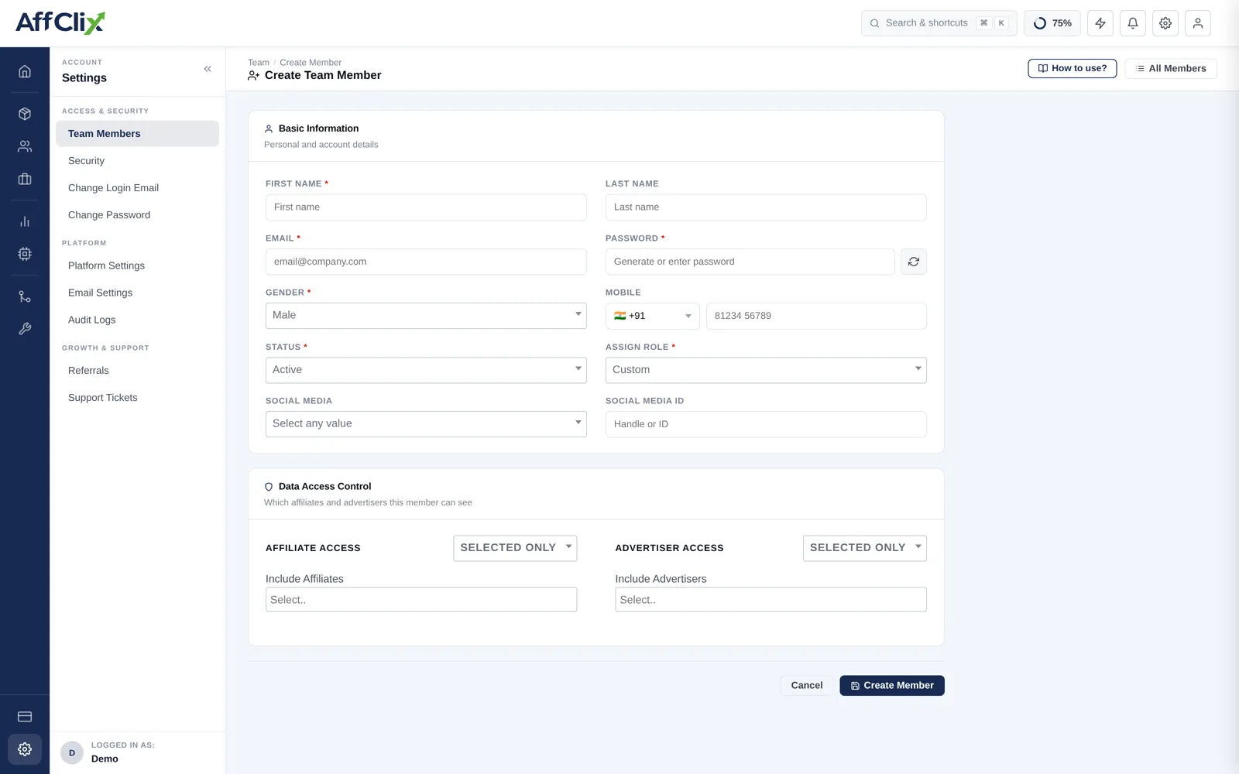
Task: Click the lightning bolt quick actions icon
Action: pyautogui.click(x=1100, y=23)
